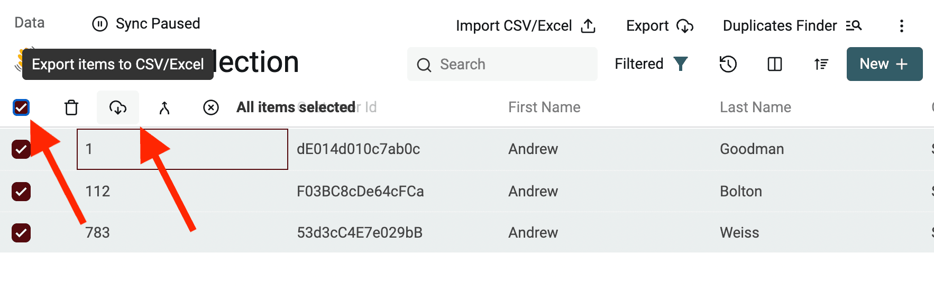Open the Data breadcrumb item
This screenshot has width=934, height=289.
(x=30, y=23)
